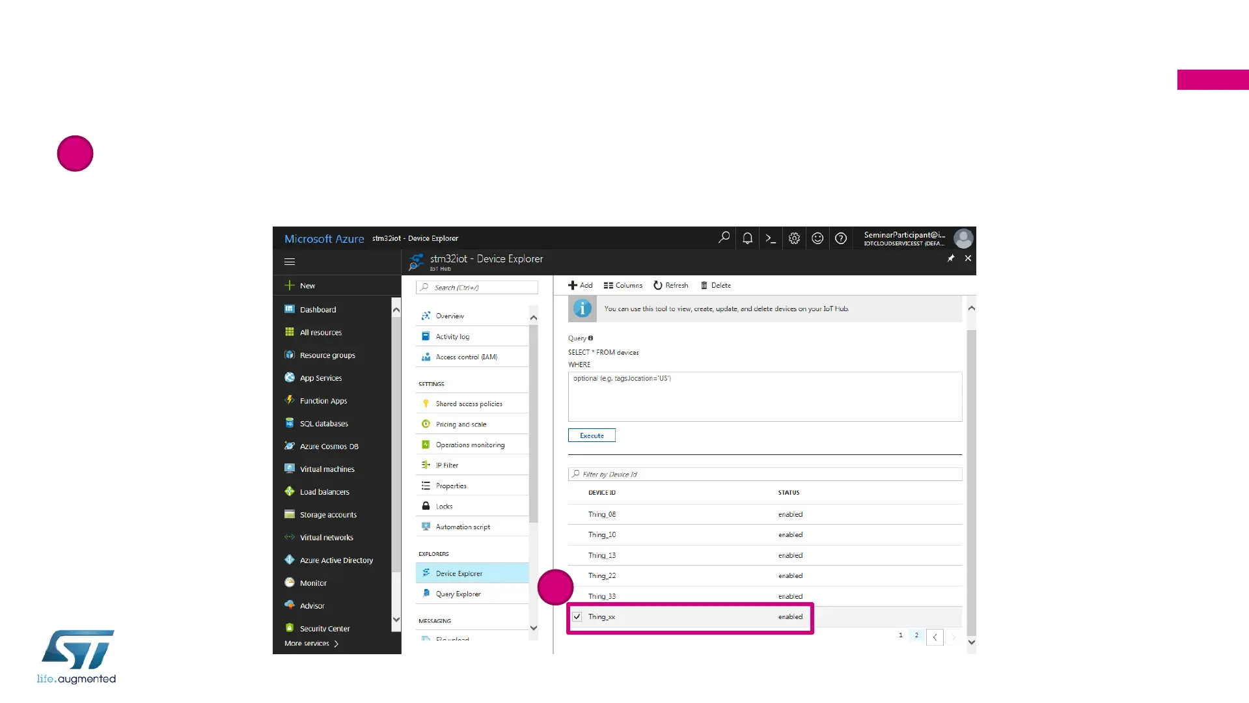
Task: Open Shared access policies settings
Action: [469, 404]
